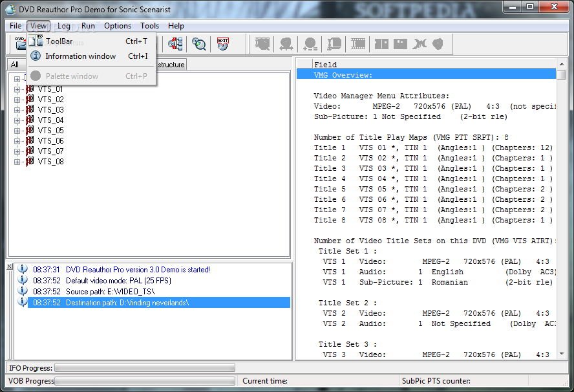Expand the topmost tree node above VTS_01
This screenshot has width=574, height=392.
pyautogui.click(x=17, y=79)
